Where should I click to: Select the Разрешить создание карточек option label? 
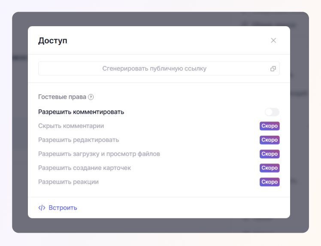[85, 168]
